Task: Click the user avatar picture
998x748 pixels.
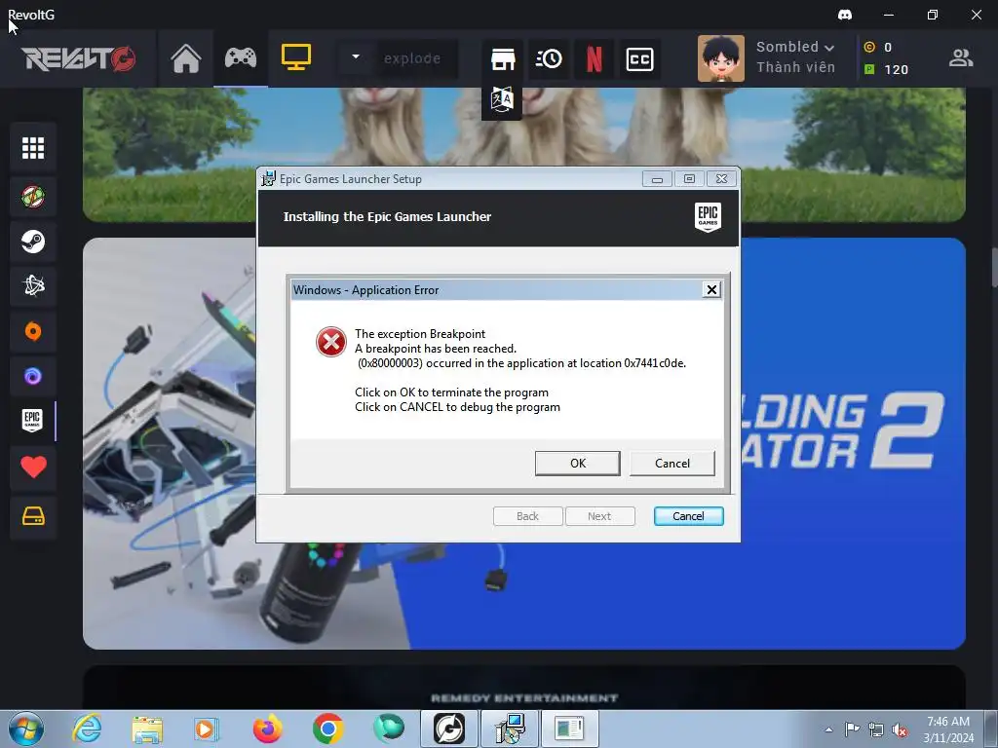Action: (x=721, y=58)
